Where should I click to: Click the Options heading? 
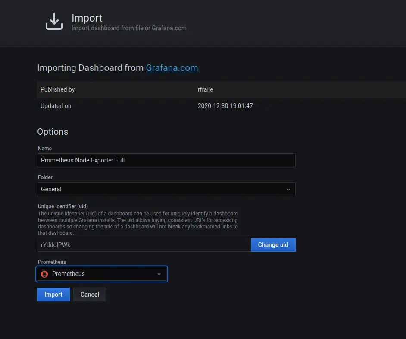pyautogui.click(x=53, y=132)
